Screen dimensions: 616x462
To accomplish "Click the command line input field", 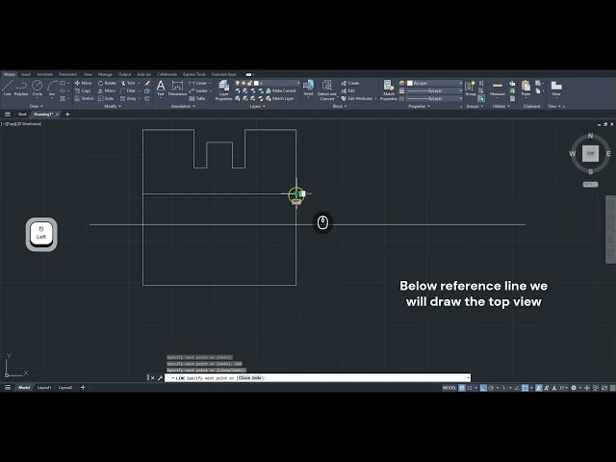I will pyautogui.click(x=318, y=378).
